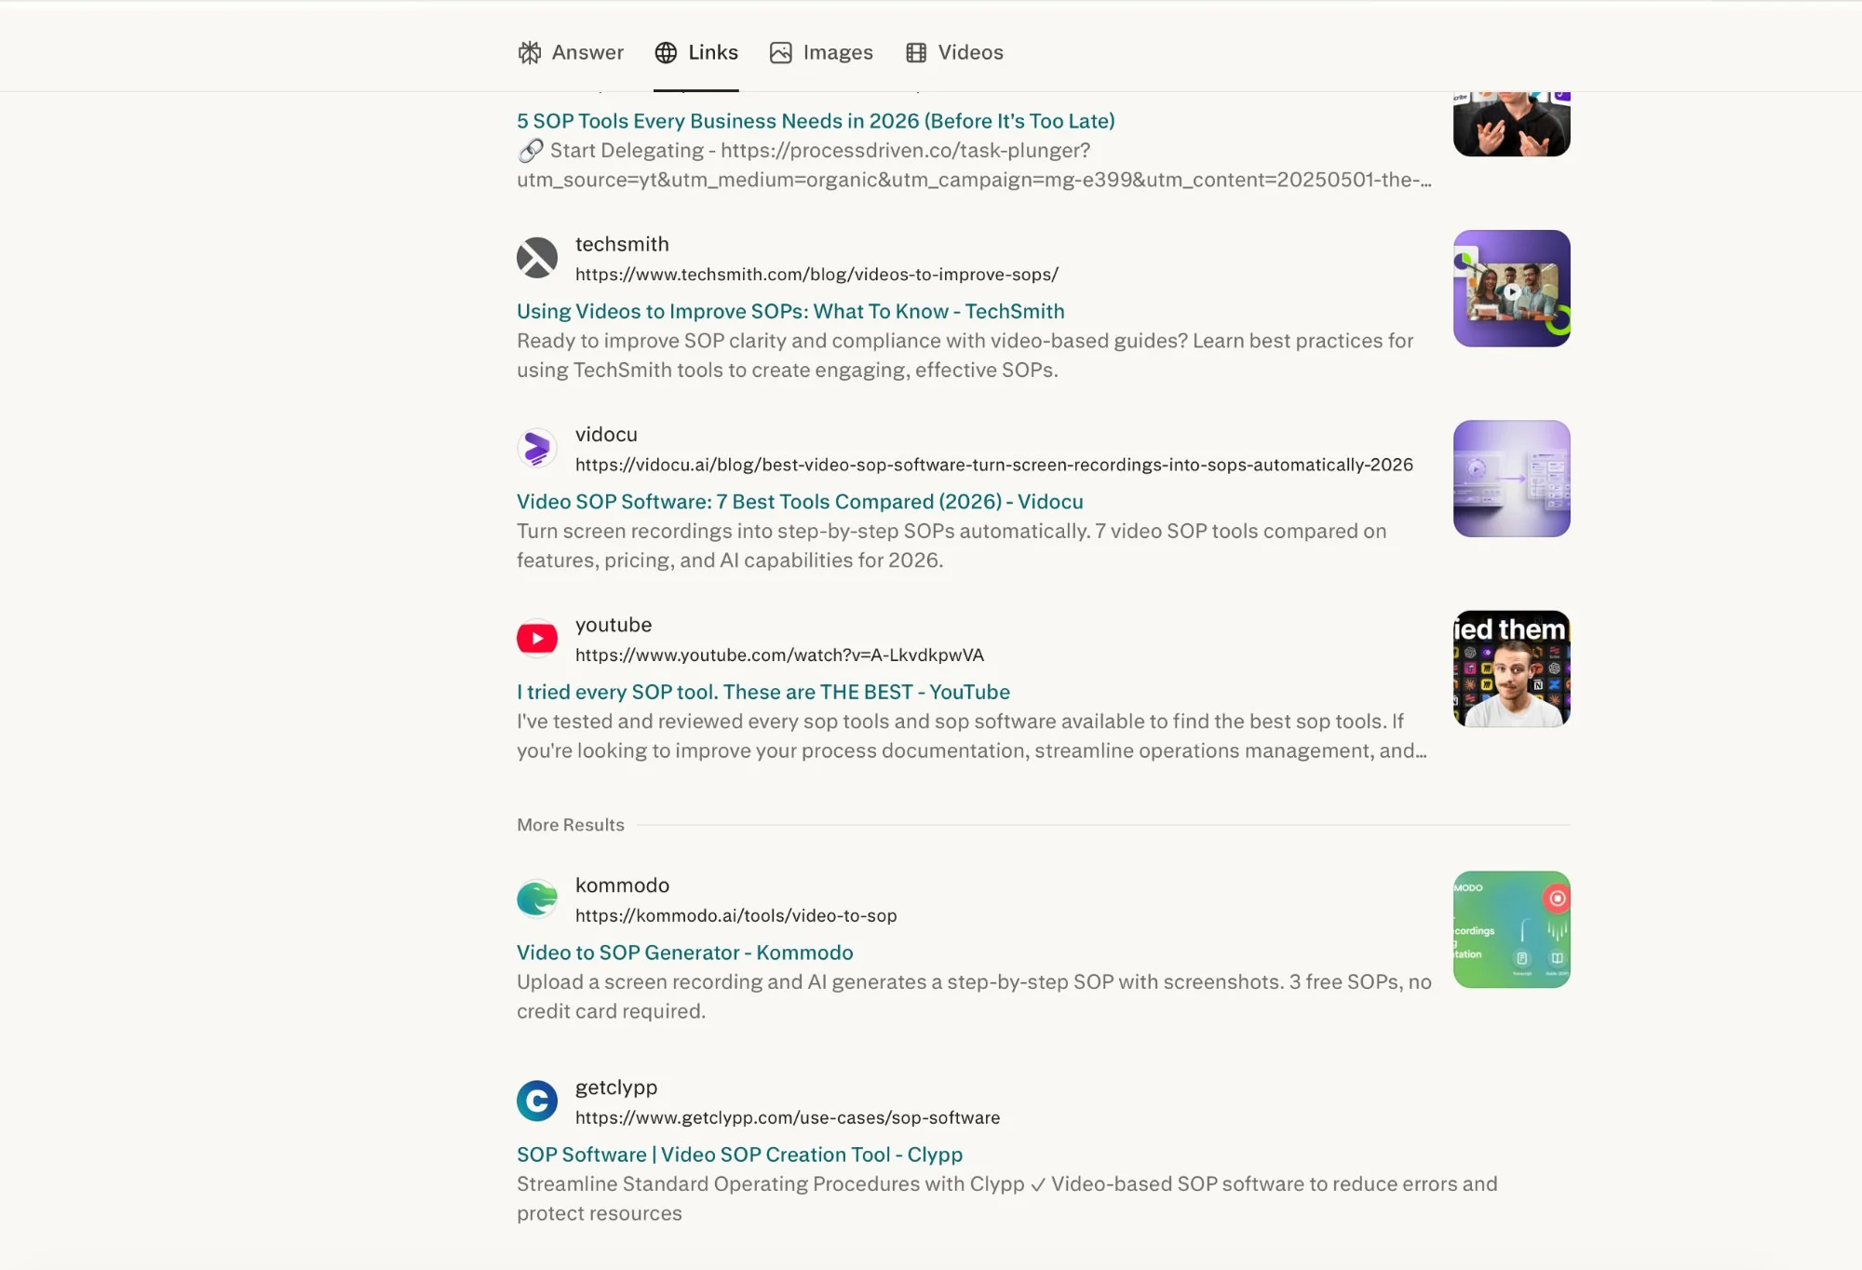Click the 'More Results' section label

tap(571, 825)
